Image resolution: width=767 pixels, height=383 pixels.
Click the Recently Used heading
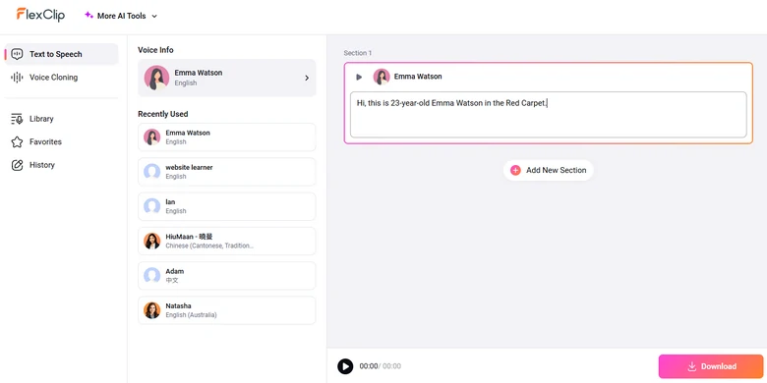pyautogui.click(x=163, y=114)
